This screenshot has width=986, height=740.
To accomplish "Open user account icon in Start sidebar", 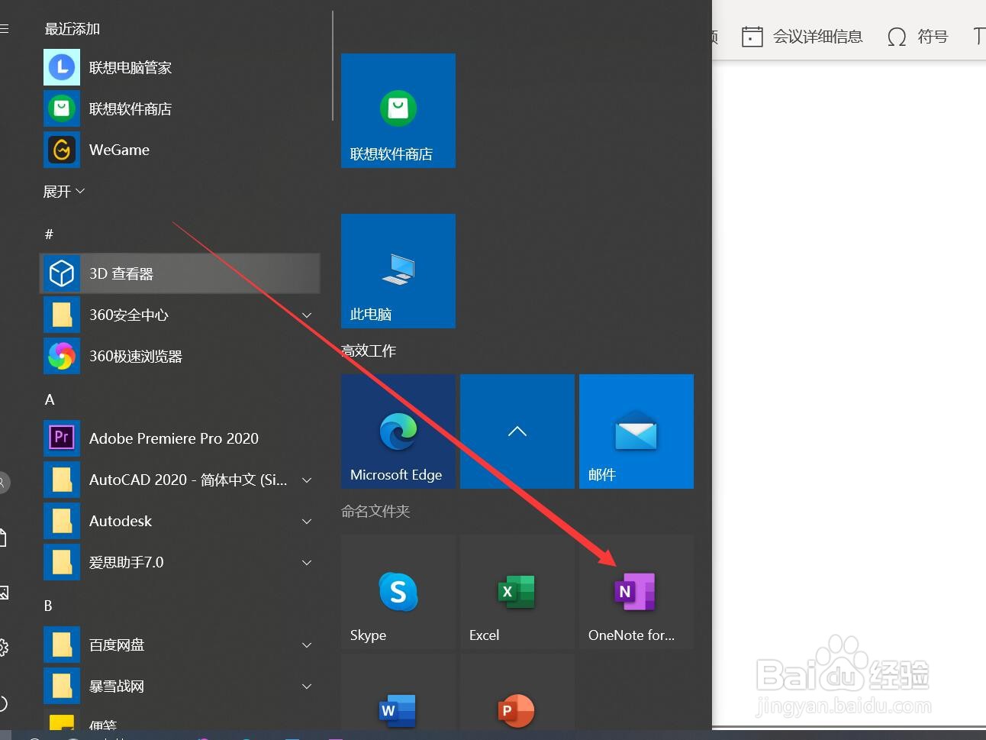I will click(x=3, y=482).
